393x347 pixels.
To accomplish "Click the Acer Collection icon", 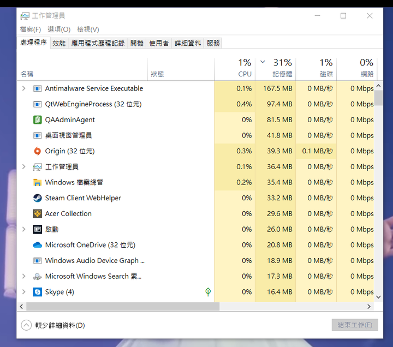I will click(x=37, y=214).
